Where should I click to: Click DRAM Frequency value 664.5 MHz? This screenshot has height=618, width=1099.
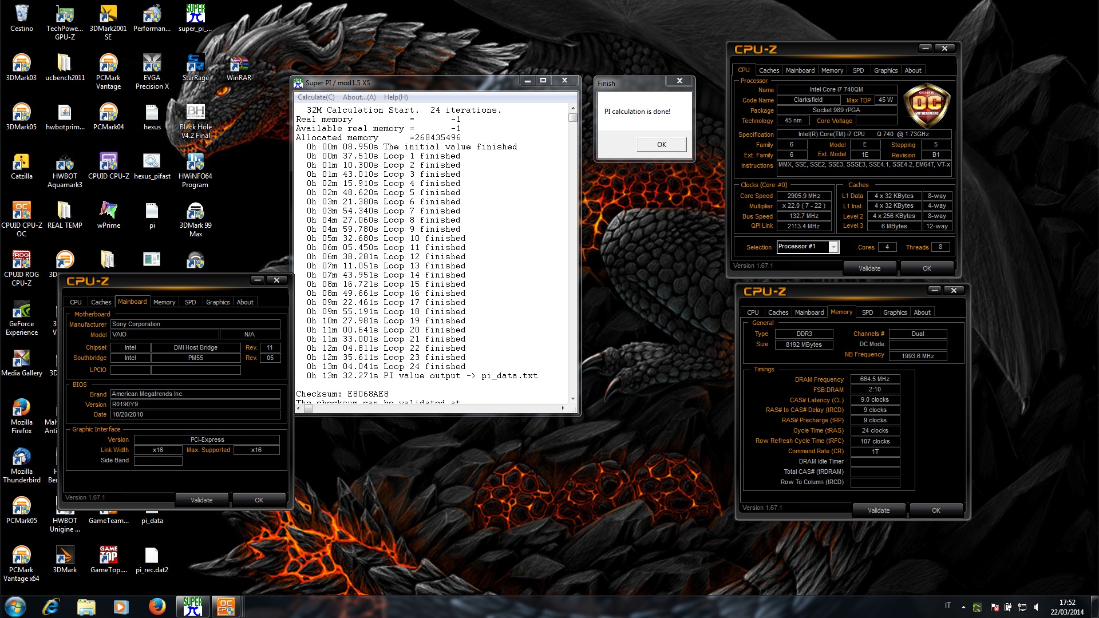coord(875,379)
